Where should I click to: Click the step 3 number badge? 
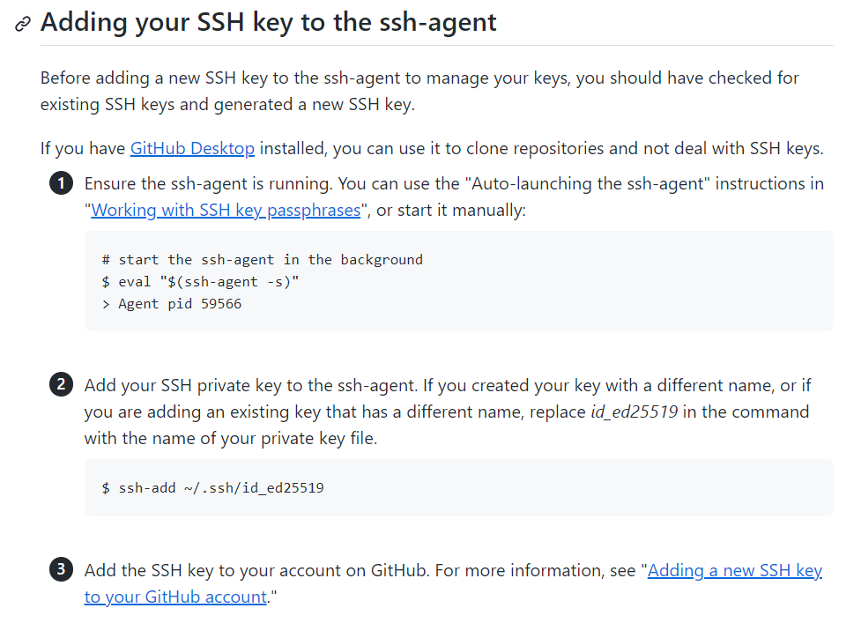61,569
